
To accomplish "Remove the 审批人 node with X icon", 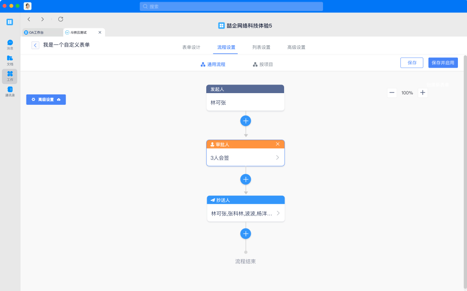I will (278, 144).
